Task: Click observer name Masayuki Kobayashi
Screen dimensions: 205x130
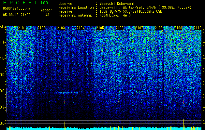Action: (117, 4)
